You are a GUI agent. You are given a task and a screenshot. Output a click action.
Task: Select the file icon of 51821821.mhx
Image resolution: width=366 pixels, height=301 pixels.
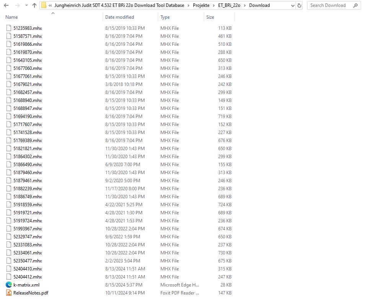[9, 149]
